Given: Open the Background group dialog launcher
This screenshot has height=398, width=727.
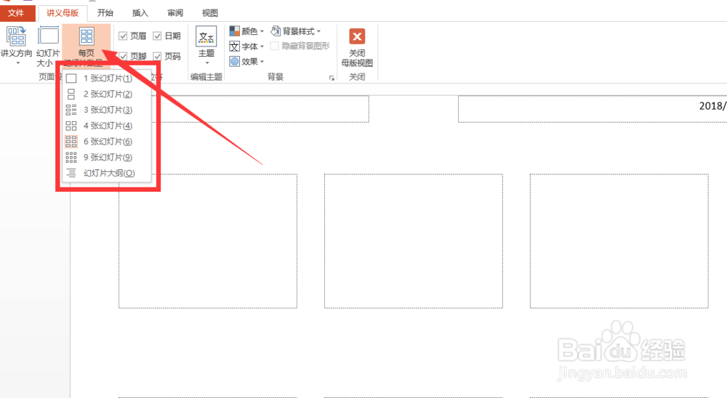Looking at the screenshot, I should pos(332,78).
